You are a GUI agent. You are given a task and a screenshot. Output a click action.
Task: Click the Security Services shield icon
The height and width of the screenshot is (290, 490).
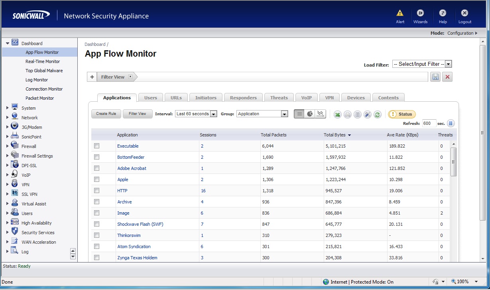[x=15, y=231]
